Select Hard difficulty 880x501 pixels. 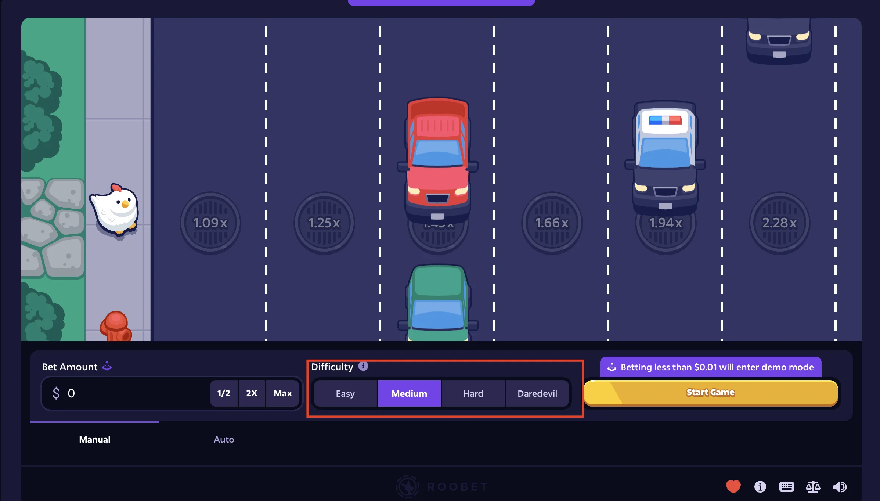click(473, 393)
